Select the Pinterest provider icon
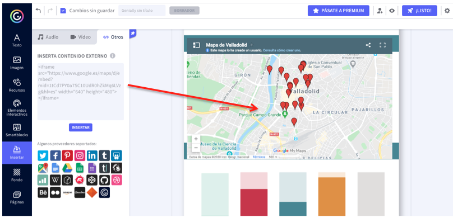 67,155
